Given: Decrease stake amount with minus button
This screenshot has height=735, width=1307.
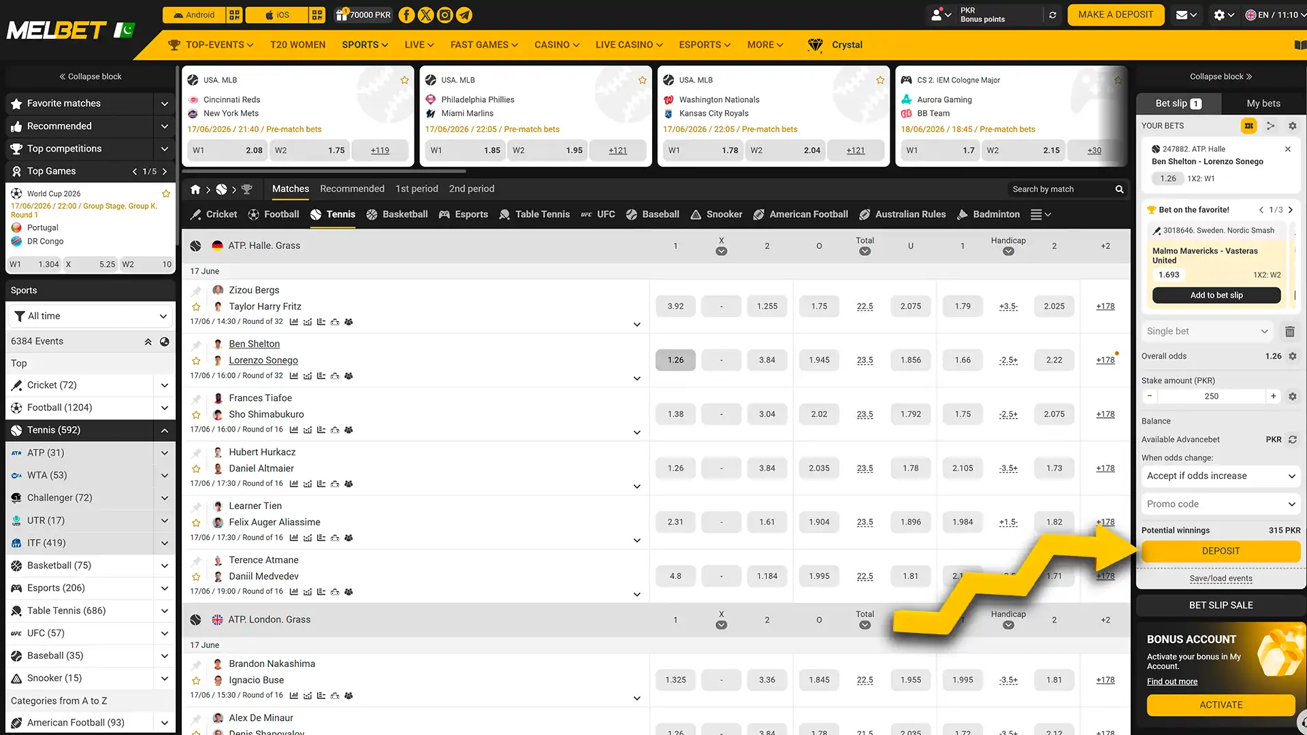Looking at the screenshot, I should (x=1150, y=396).
